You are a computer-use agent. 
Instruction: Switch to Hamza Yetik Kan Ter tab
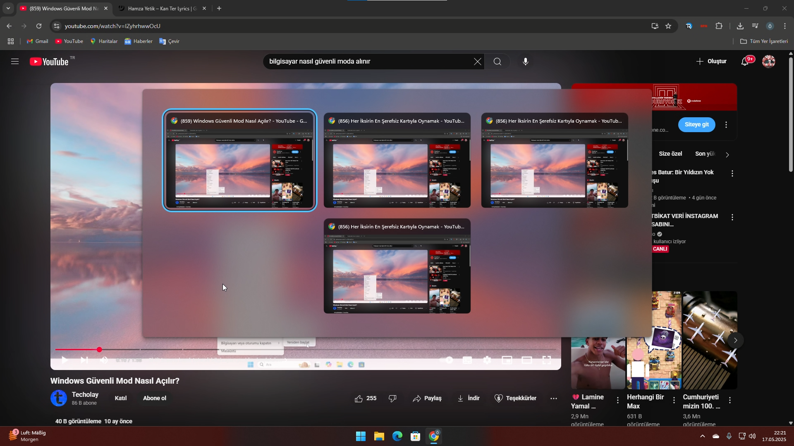point(162,8)
